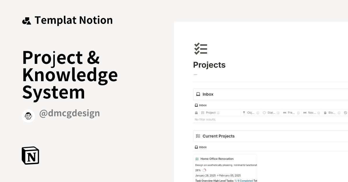The width and height of the screenshot is (348, 182).
Task: Visit the @dmcgdesign profile link
Action: 70,113
